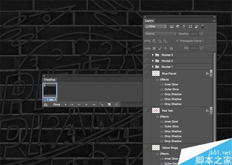This screenshot has height=165, width=232.
Task: Toggle Red Text Outer Glow eye
Action: 162,127
